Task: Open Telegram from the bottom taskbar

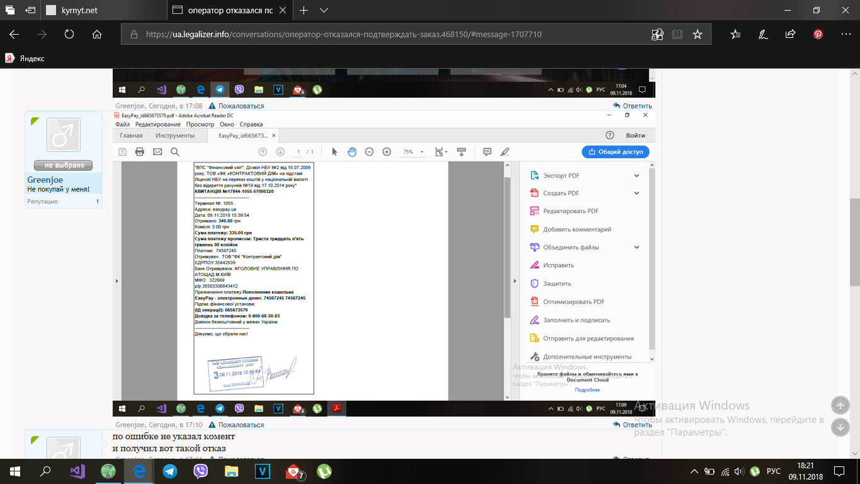Action: click(x=170, y=471)
